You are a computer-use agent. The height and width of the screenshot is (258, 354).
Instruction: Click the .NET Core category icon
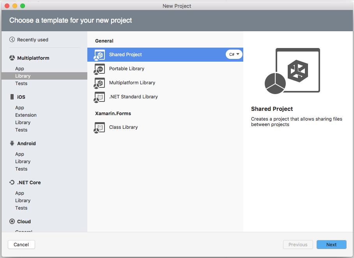(12, 182)
